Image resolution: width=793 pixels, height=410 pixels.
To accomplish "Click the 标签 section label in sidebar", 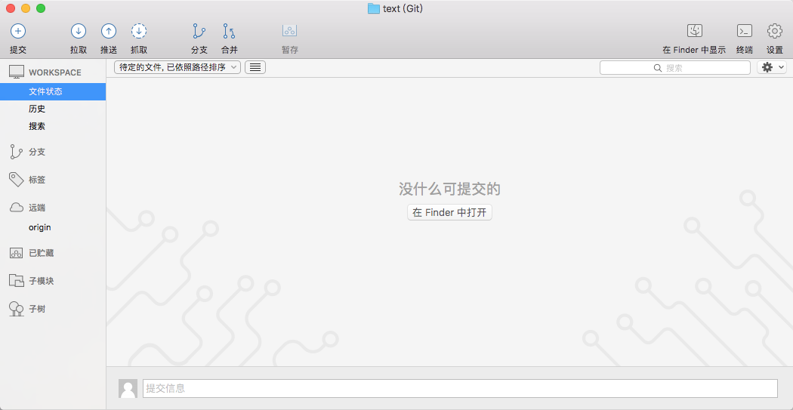I will (x=38, y=180).
